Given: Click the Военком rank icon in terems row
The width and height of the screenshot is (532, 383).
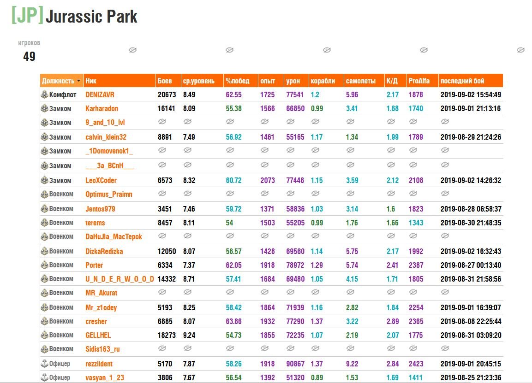Looking at the screenshot, I should point(44,223).
